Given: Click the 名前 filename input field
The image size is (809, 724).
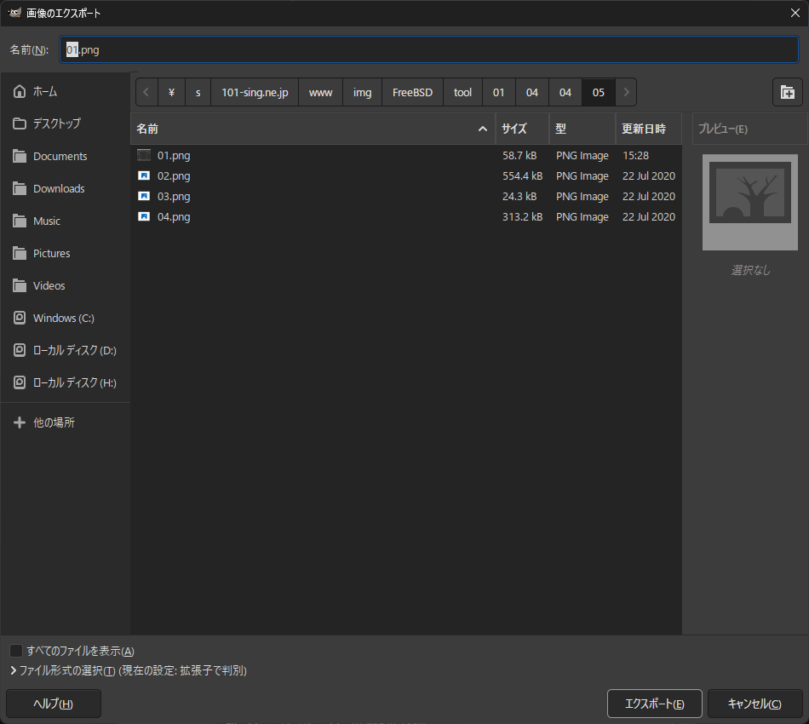Looking at the screenshot, I should click(429, 49).
